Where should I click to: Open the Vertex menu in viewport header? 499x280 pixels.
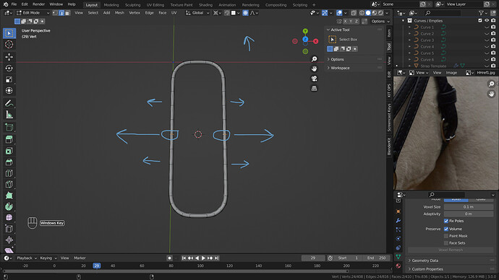coord(135,13)
